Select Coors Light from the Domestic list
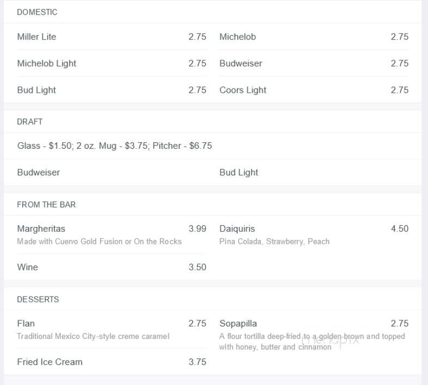This screenshot has width=428, height=385. (x=314, y=90)
